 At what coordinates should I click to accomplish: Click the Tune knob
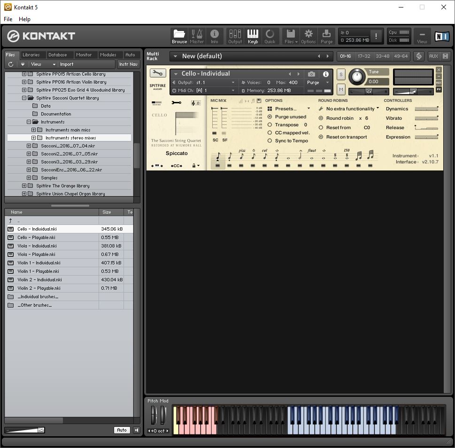(x=357, y=77)
